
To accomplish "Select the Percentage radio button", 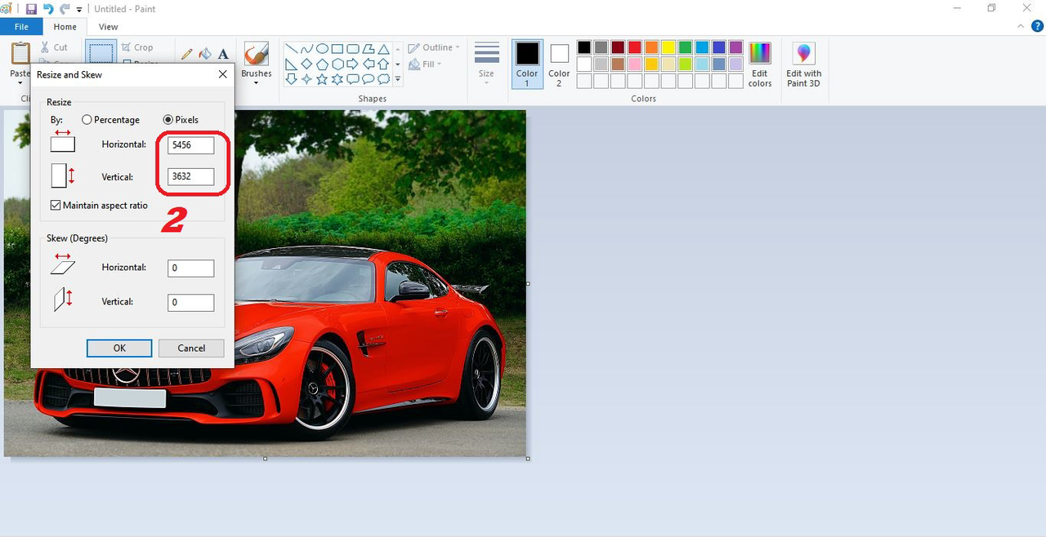I will coord(87,120).
